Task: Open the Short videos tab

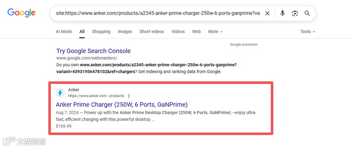Action: coord(152,31)
